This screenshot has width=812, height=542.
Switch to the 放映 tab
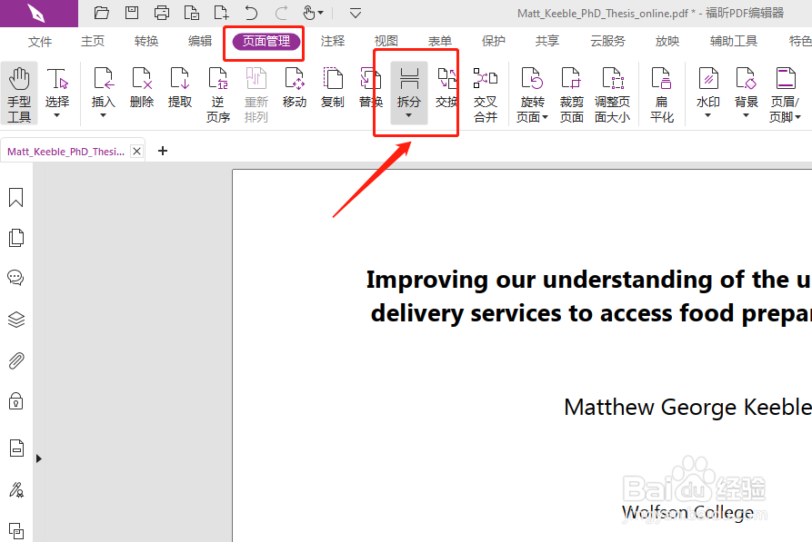(667, 42)
